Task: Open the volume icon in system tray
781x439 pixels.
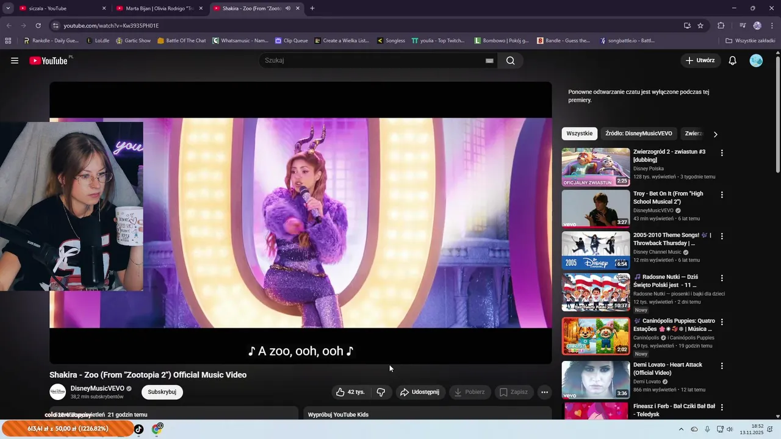Action: click(730, 429)
